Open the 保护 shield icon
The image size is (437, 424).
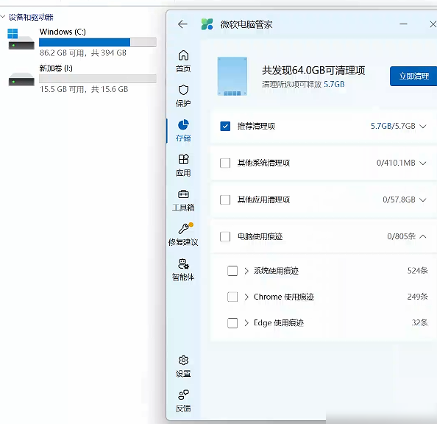(x=183, y=90)
